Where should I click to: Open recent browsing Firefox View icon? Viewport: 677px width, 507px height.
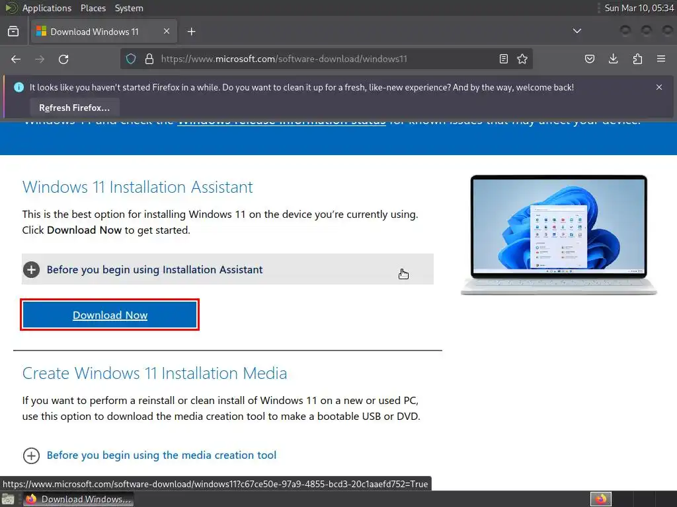[x=13, y=32]
